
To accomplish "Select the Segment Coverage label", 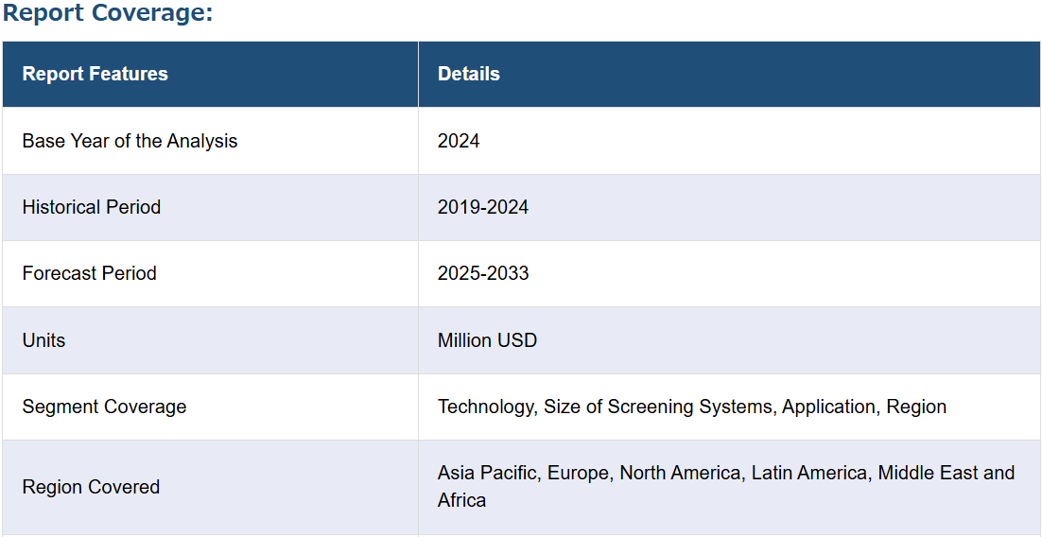I will click(104, 407).
